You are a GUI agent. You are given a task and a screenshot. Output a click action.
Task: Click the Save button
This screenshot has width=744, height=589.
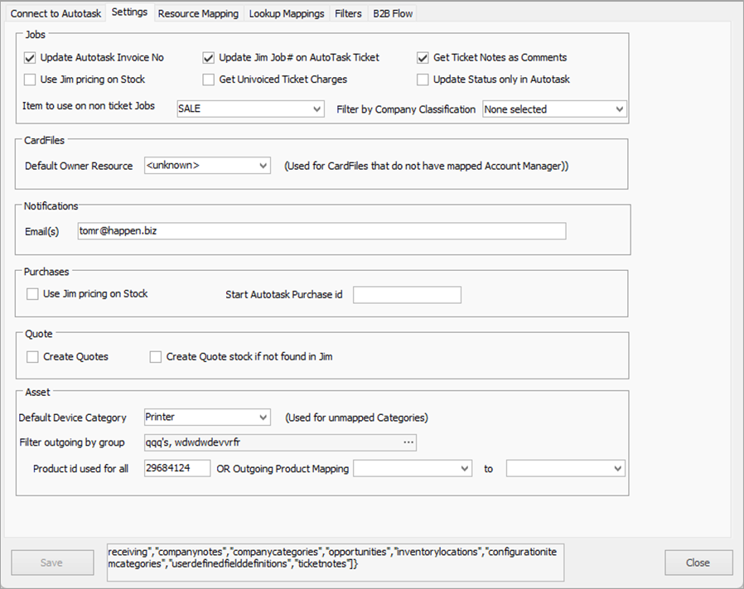point(51,562)
